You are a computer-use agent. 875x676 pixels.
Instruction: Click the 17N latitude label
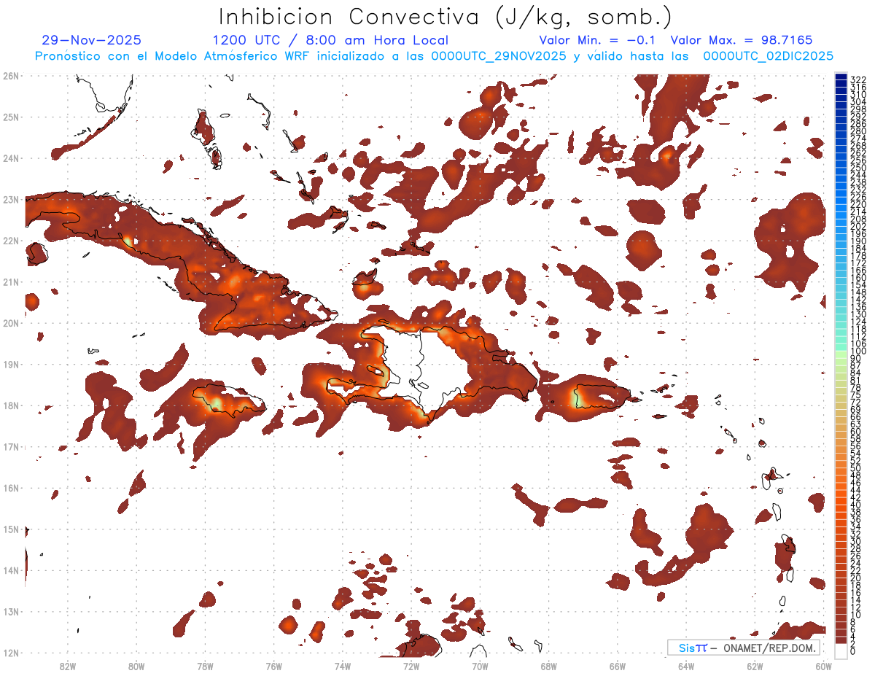click(10, 446)
